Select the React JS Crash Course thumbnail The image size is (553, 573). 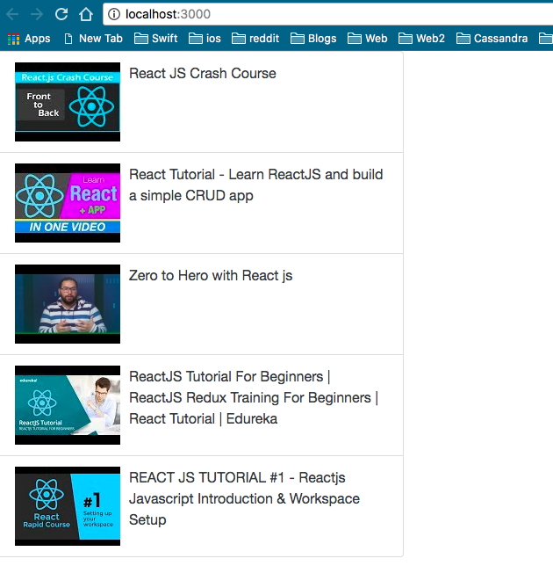[x=68, y=102]
